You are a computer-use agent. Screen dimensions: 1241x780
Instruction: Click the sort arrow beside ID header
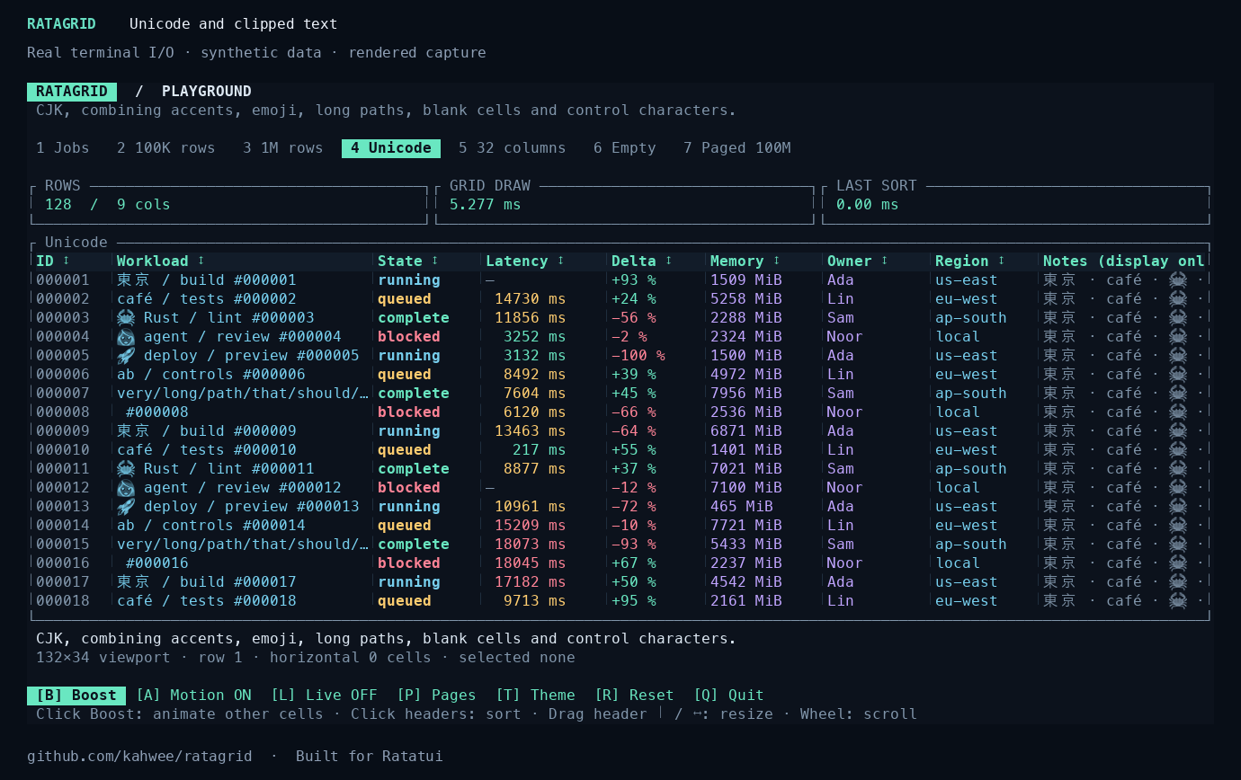[x=67, y=261]
